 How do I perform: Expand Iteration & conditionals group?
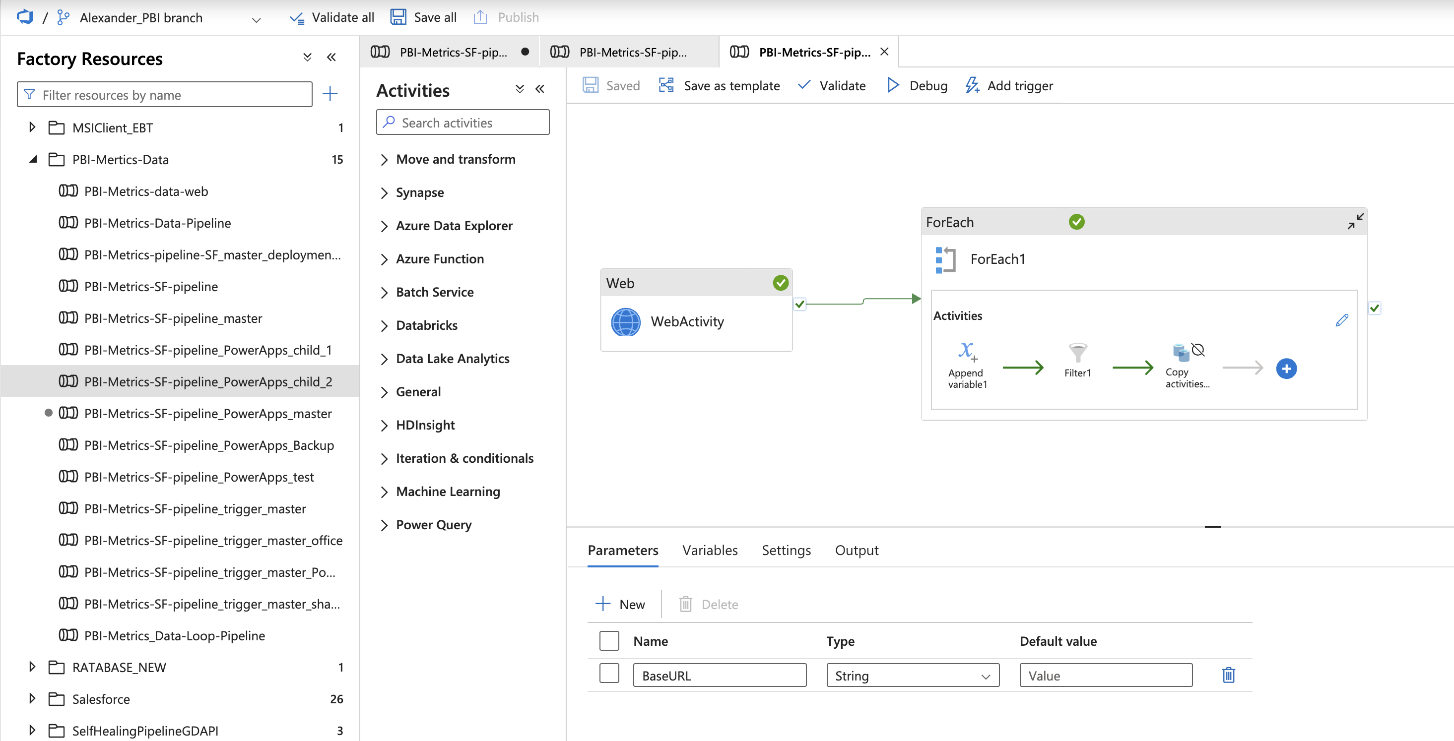tap(384, 459)
